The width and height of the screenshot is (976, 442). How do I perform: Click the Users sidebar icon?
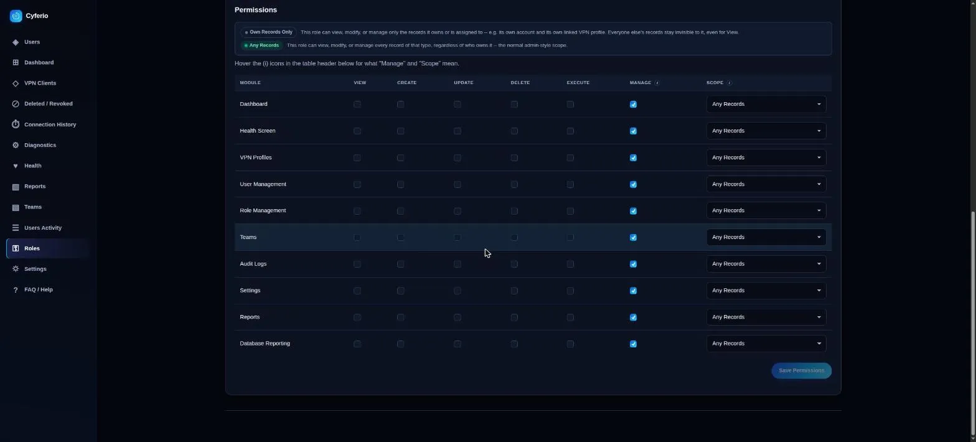(x=16, y=42)
